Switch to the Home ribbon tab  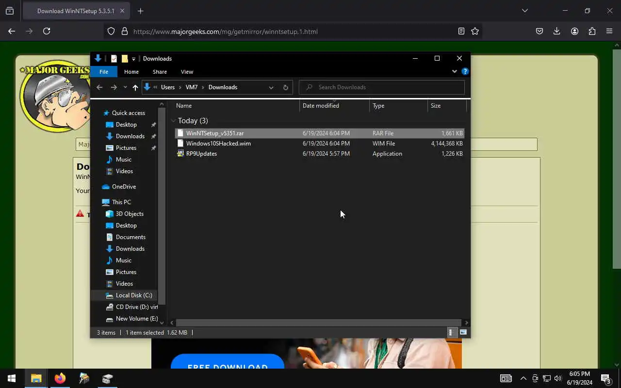coord(131,72)
